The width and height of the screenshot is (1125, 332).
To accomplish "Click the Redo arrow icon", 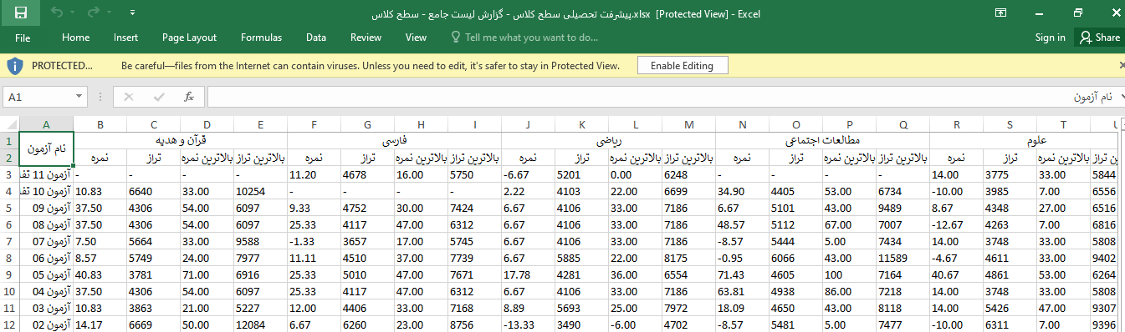I will 94,13.
